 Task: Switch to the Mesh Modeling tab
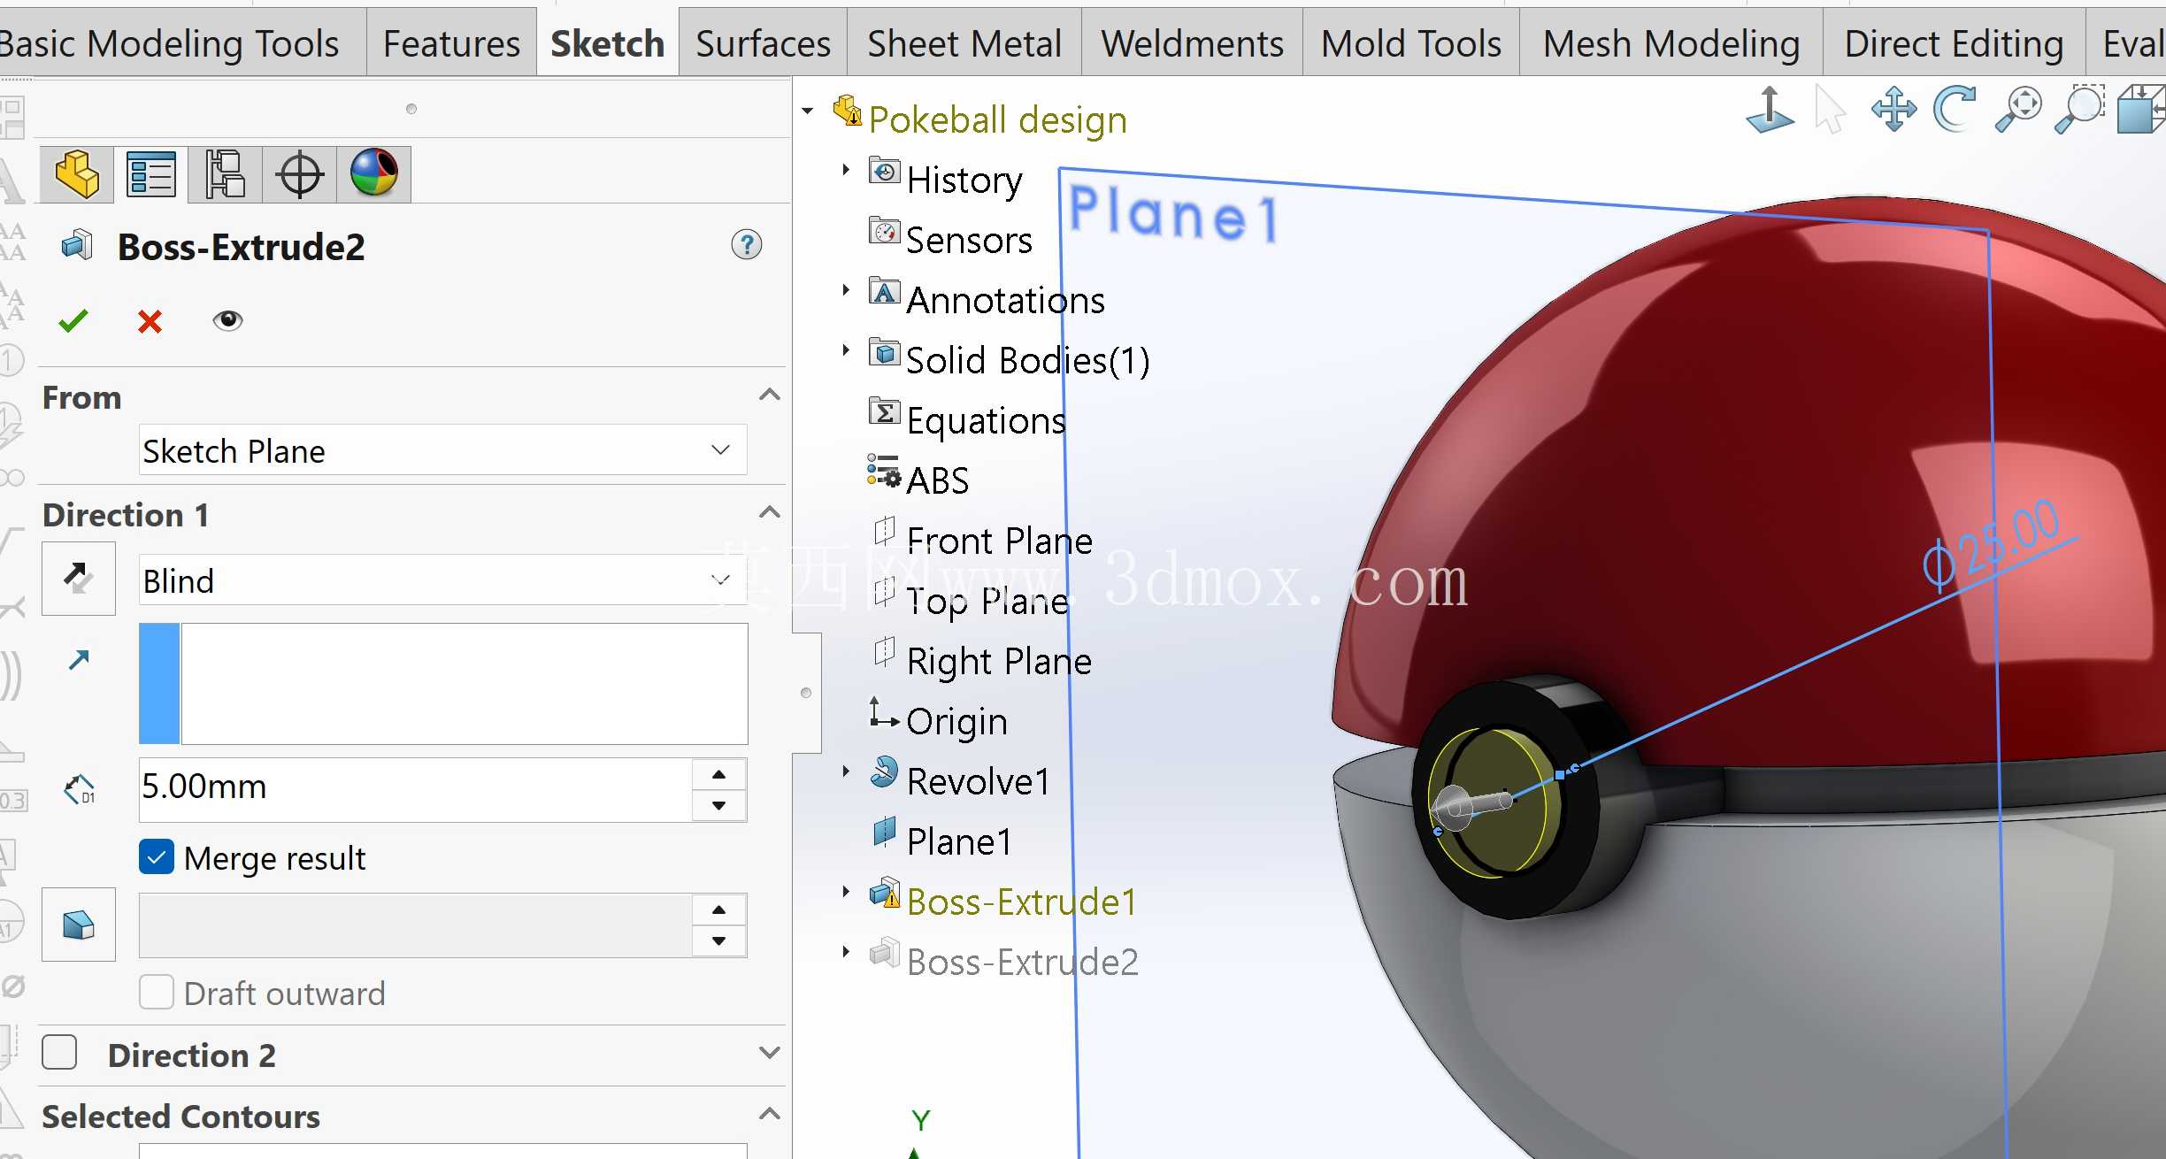tap(1671, 43)
